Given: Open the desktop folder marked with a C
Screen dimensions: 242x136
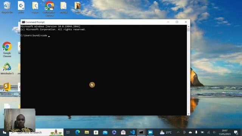Looking at the screenshot, I should click(x=35, y=7).
